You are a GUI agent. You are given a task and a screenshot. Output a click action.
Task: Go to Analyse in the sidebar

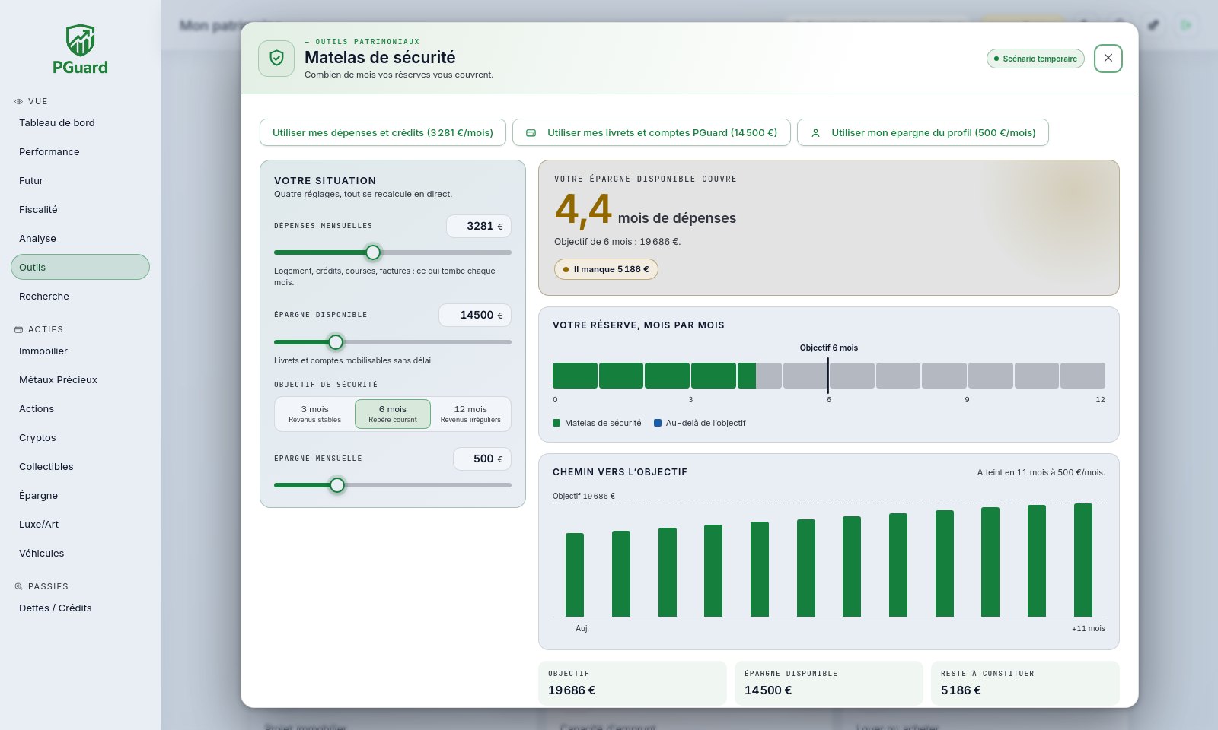pos(80,239)
